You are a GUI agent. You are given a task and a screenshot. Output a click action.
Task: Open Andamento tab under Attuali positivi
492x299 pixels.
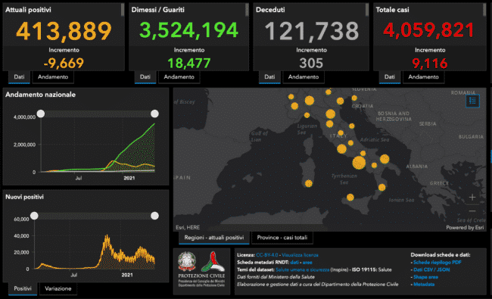[x=53, y=77]
